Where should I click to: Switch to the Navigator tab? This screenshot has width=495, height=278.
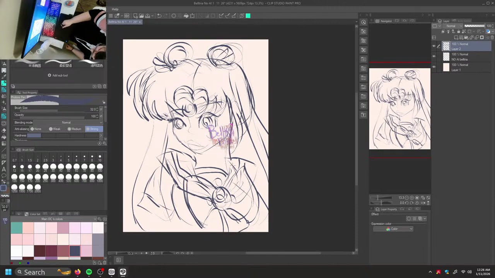(384, 21)
